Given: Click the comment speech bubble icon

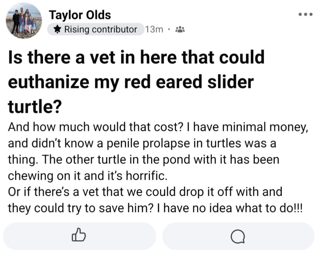Looking at the screenshot, I should [238, 236].
